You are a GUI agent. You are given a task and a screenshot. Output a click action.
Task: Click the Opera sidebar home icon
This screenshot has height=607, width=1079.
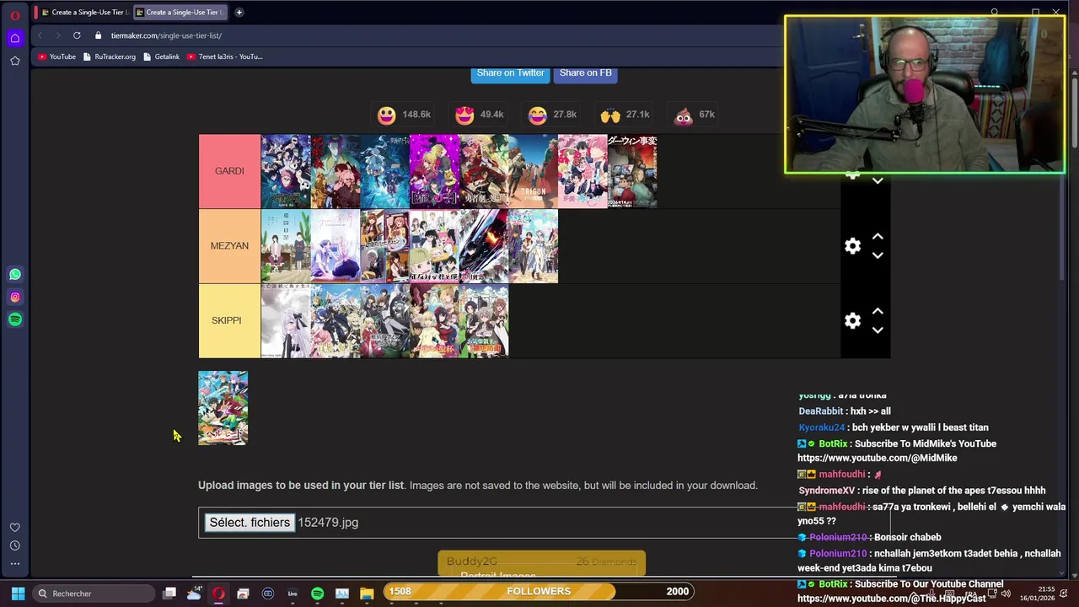(15, 38)
